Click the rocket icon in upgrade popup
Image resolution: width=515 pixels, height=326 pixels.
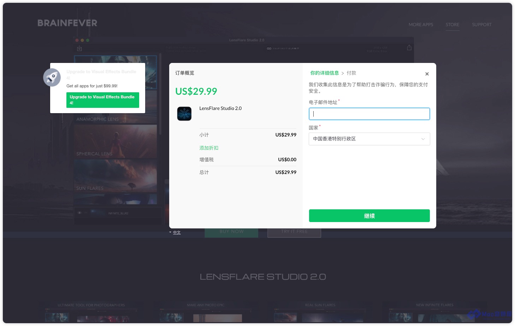[x=52, y=77]
